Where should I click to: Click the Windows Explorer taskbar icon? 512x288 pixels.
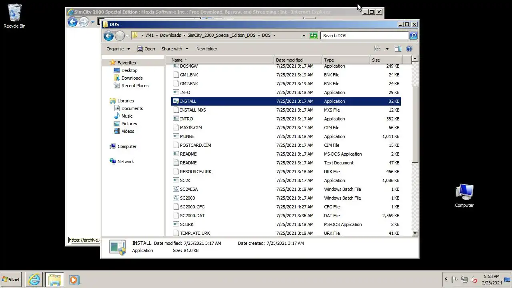point(55,280)
